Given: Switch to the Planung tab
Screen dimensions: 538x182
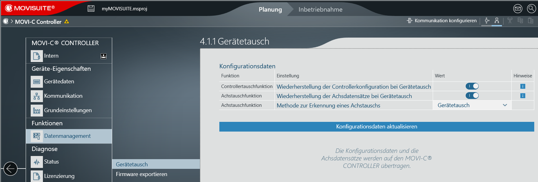Looking at the screenshot, I should 270,9.
